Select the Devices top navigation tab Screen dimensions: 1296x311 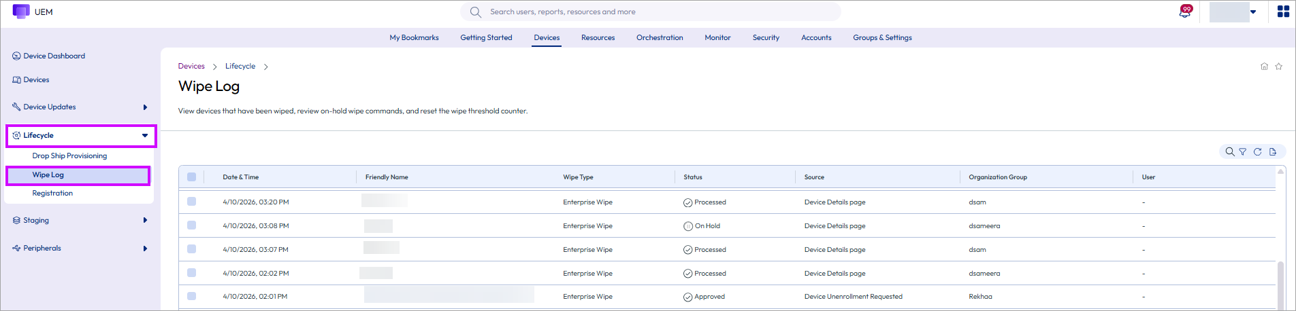[x=547, y=37]
